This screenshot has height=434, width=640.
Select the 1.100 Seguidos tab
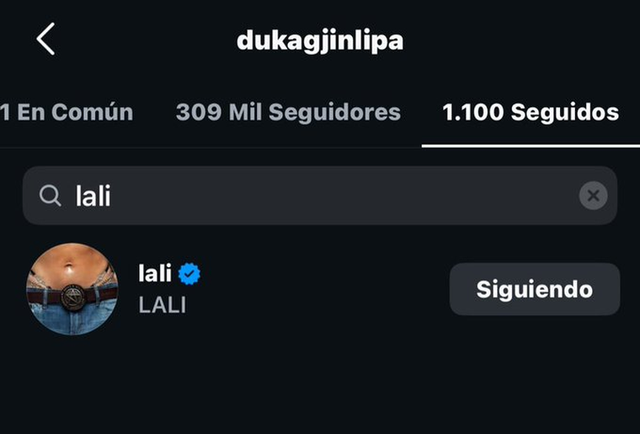tap(531, 112)
